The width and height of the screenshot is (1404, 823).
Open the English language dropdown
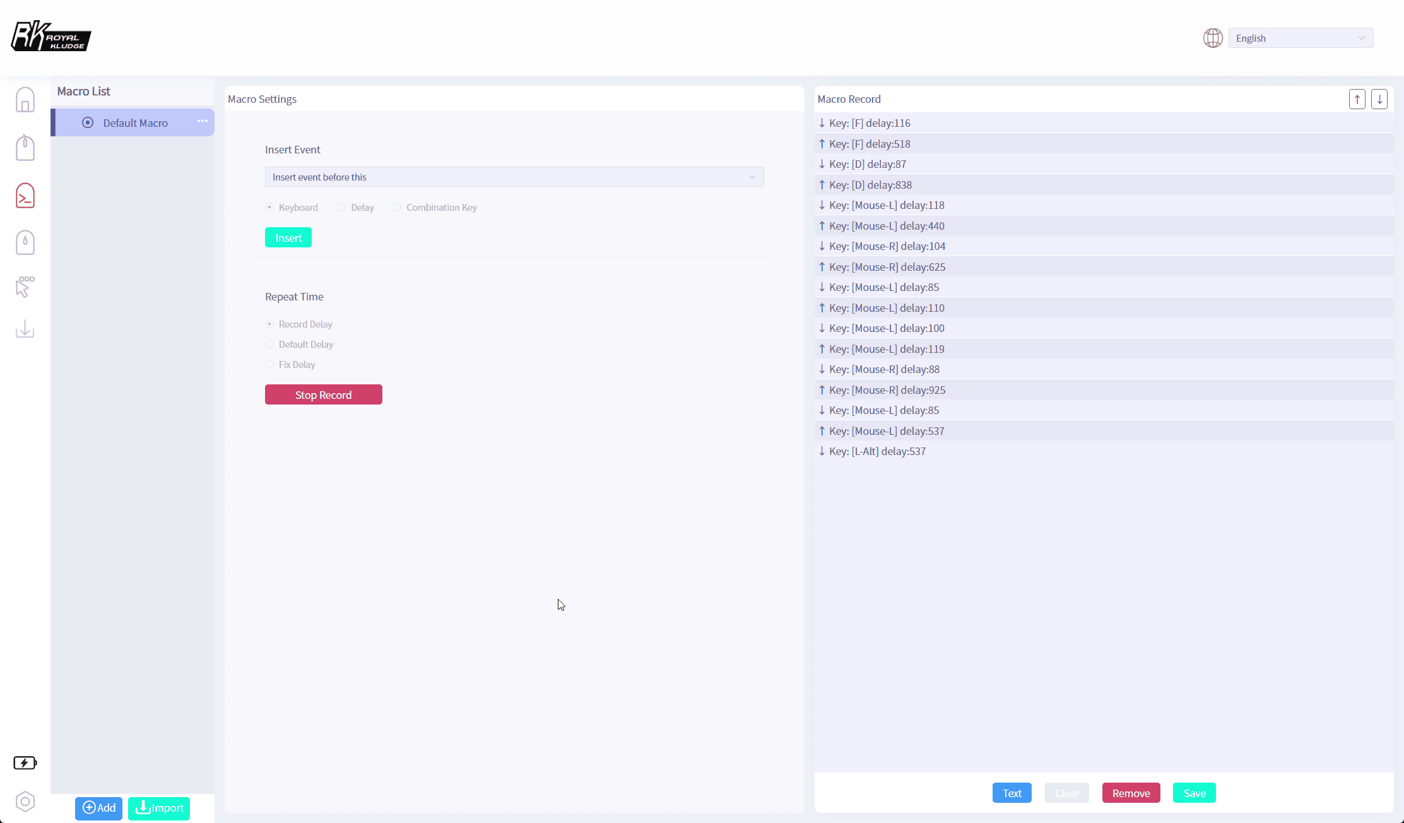click(x=1301, y=38)
